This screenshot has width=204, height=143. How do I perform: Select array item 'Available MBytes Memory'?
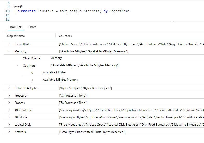point(60,80)
